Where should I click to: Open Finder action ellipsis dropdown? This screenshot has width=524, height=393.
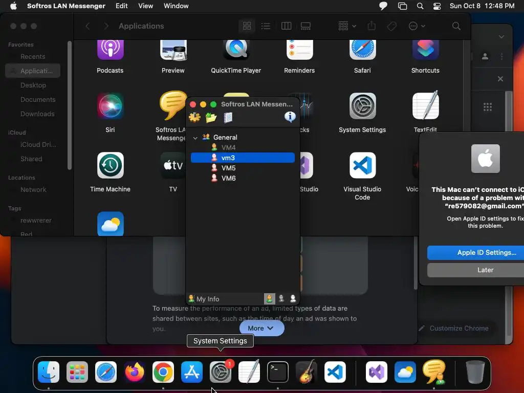417,26
